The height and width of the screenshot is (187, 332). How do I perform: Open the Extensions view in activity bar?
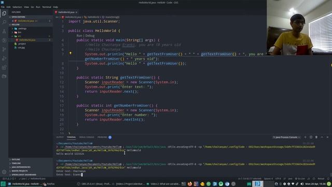(x=4, y=68)
